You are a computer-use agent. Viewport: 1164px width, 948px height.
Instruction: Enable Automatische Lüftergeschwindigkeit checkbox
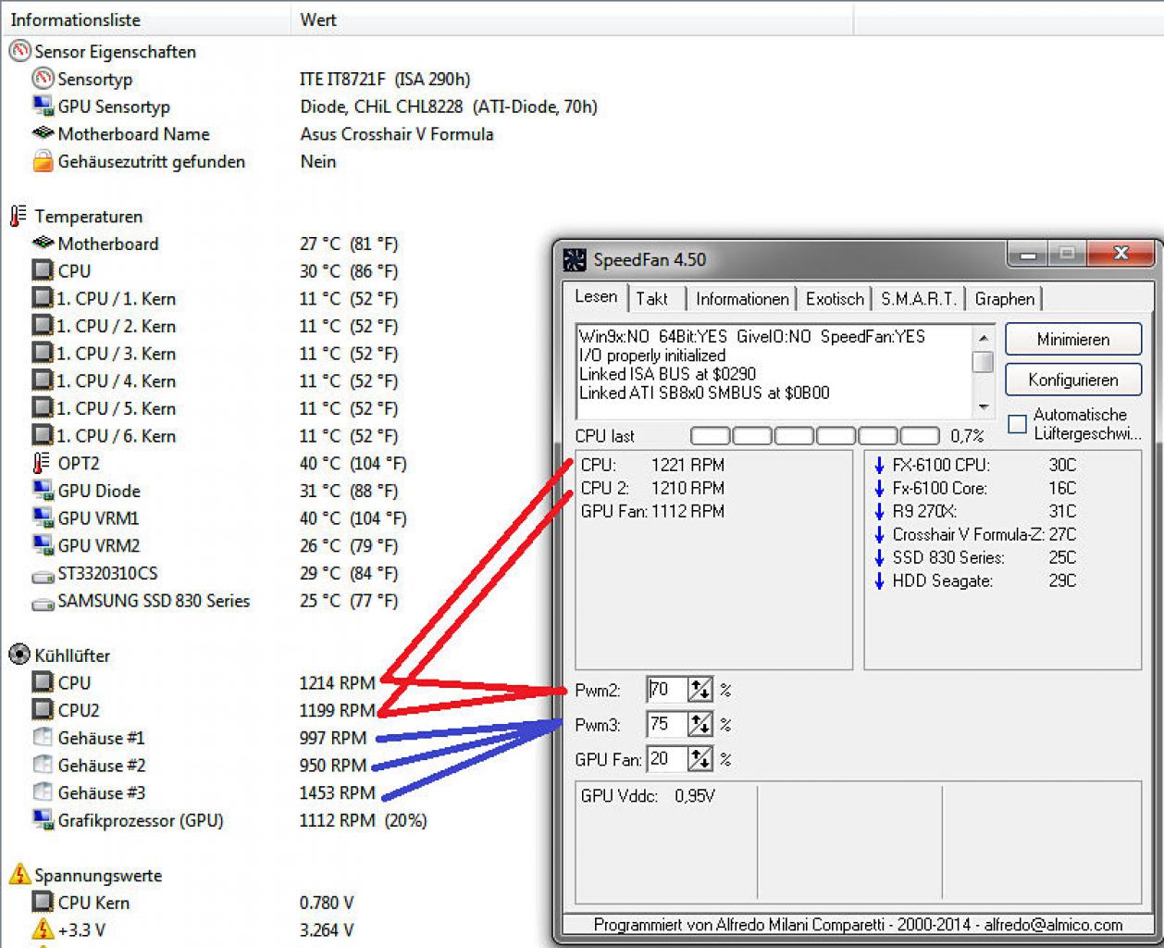pyautogui.click(x=1017, y=424)
